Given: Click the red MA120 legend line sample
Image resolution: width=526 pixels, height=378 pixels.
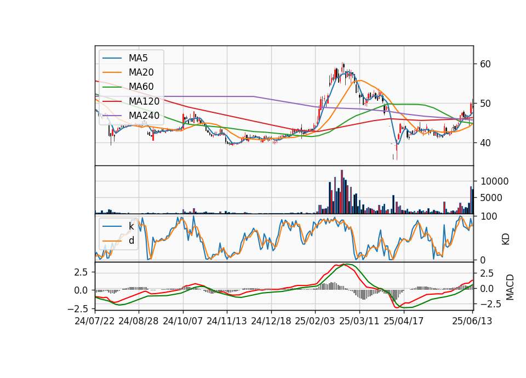Looking at the screenshot, I should [x=112, y=101].
